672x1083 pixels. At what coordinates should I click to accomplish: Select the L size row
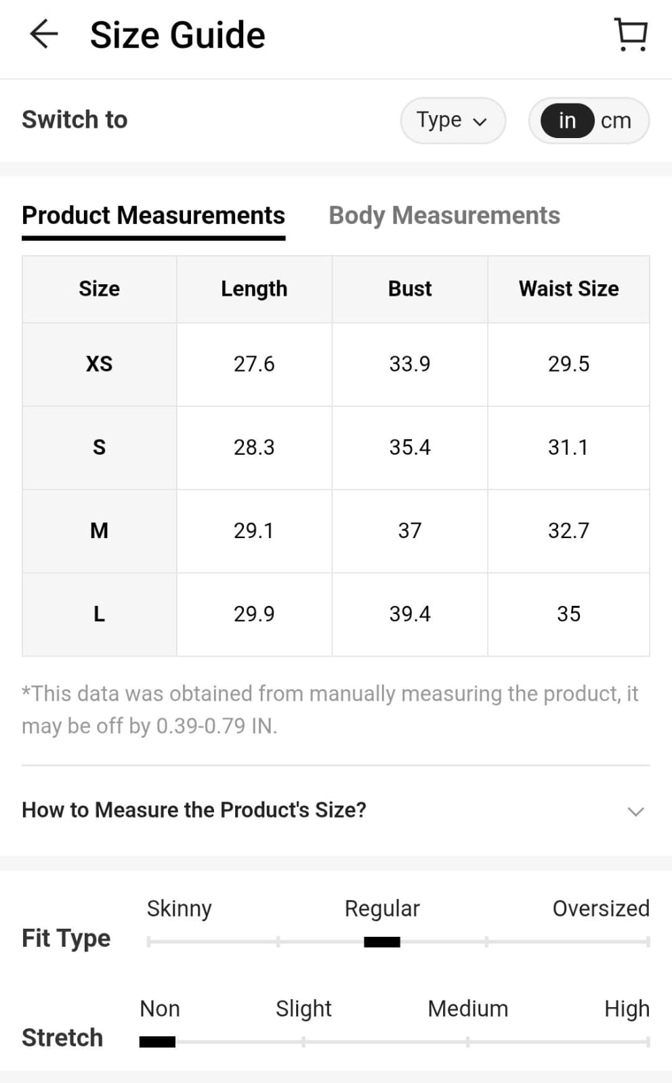(x=99, y=614)
